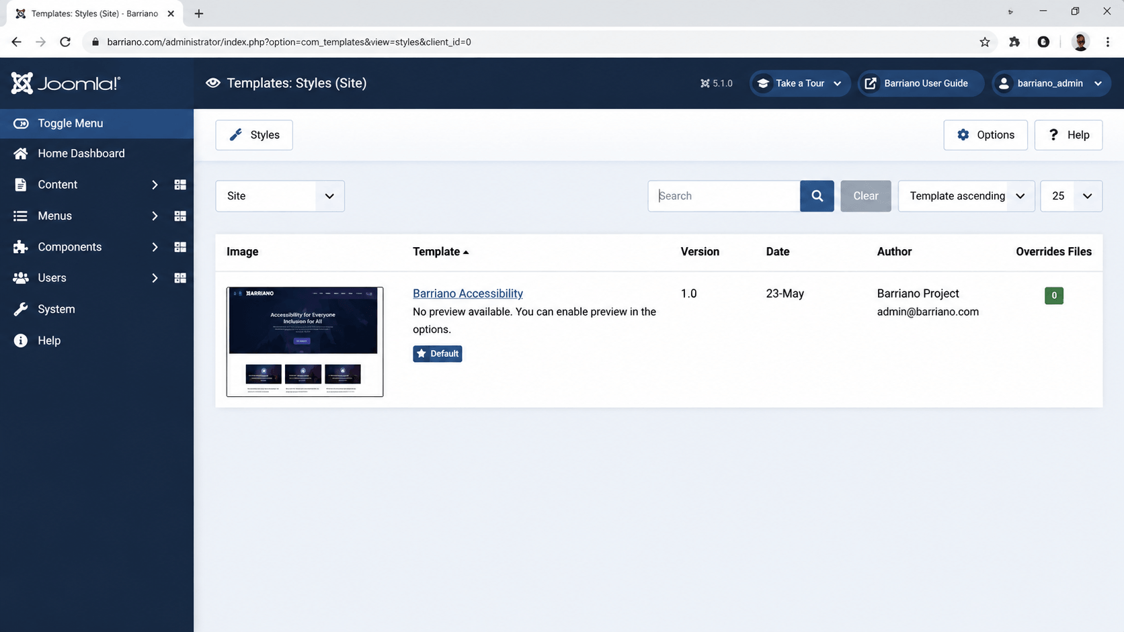Close the Templates: Styles browser tab
This screenshot has width=1124, height=632.
(171, 13)
